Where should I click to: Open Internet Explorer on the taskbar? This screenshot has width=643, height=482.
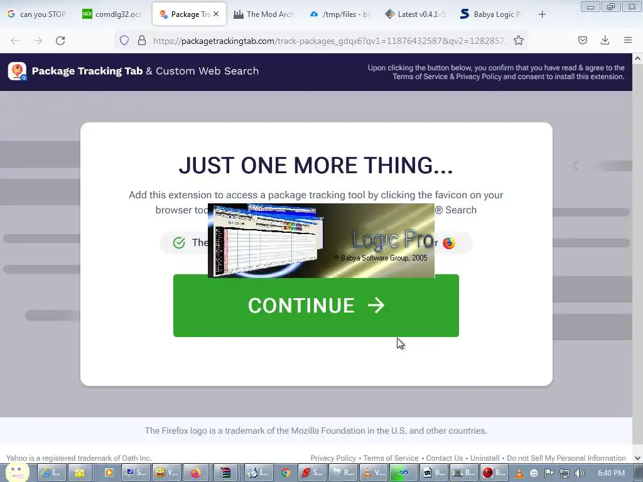[x=51, y=473]
